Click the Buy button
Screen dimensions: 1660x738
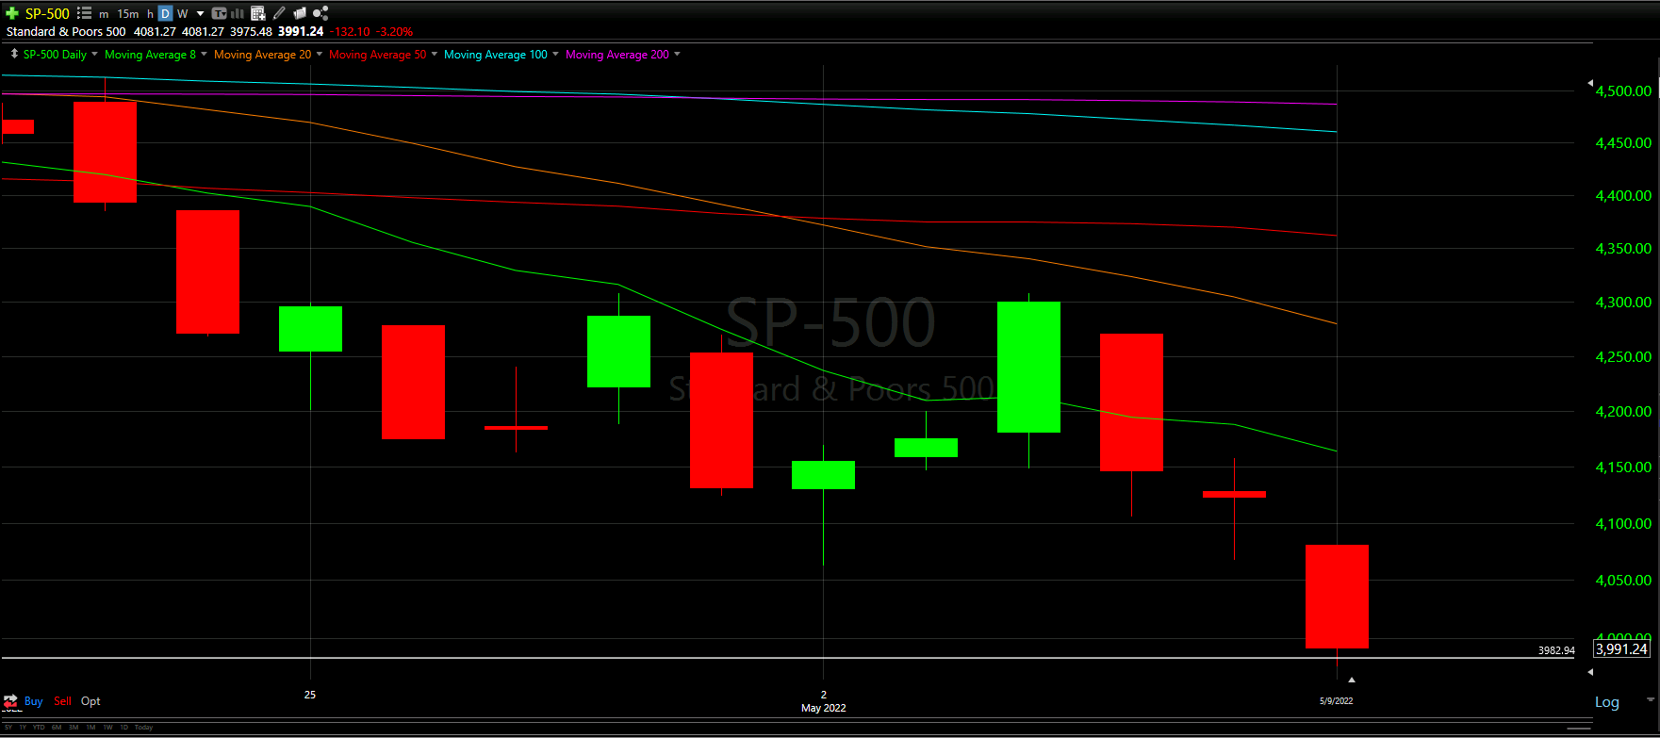point(33,701)
